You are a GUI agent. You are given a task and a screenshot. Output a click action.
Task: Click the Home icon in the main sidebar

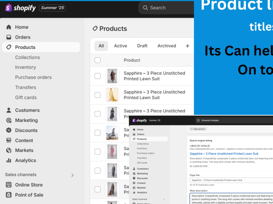(9, 27)
